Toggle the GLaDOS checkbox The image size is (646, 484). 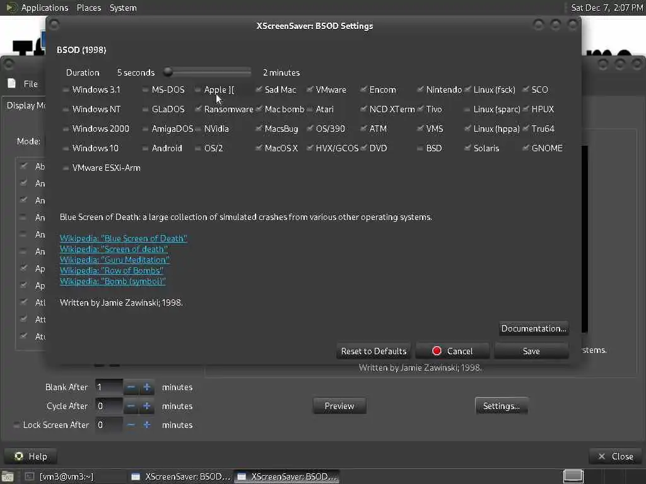tap(145, 110)
